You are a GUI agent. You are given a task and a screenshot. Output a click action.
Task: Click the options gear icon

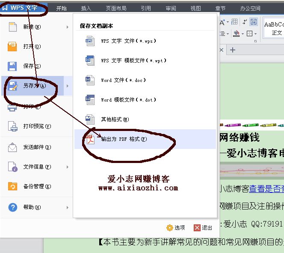(x=170, y=228)
